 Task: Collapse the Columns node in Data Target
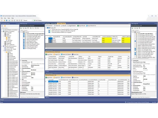(x=132, y=32)
